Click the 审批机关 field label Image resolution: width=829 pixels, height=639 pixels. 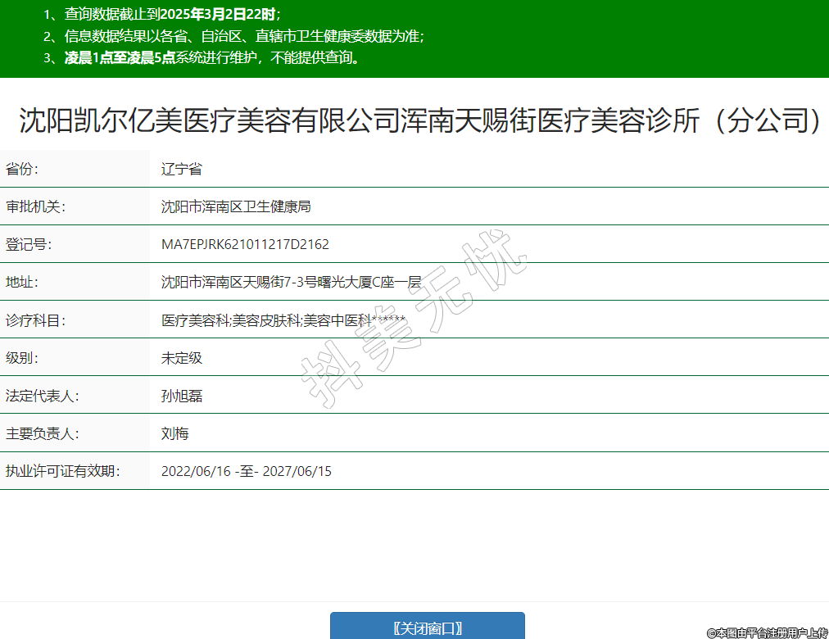(x=35, y=207)
